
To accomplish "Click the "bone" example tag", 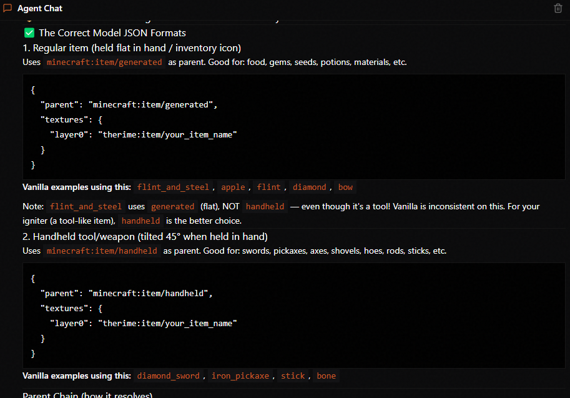I will [x=326, y=376].
